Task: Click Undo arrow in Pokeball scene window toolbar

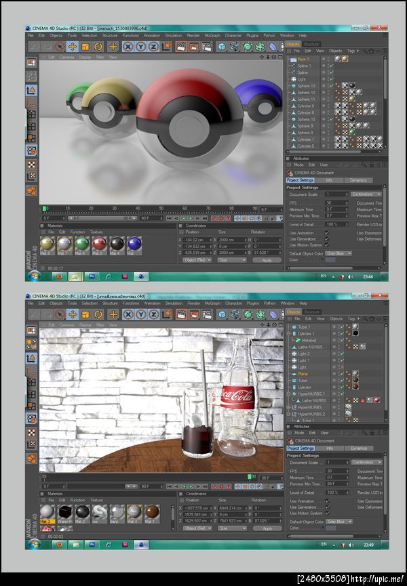Action: pos(34,47)
